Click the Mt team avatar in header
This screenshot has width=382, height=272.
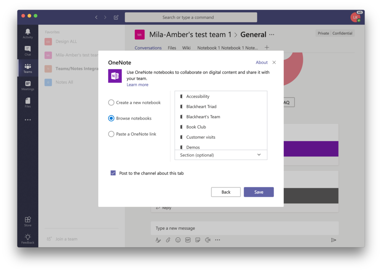pos(139,35)
